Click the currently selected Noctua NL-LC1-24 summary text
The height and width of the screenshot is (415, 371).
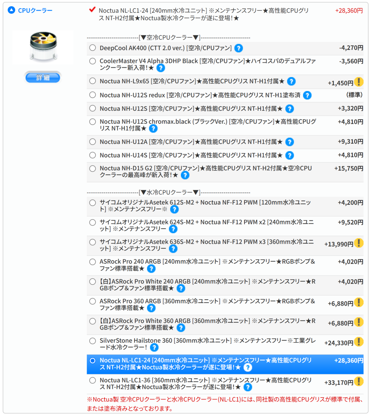[x=204, y=14]
